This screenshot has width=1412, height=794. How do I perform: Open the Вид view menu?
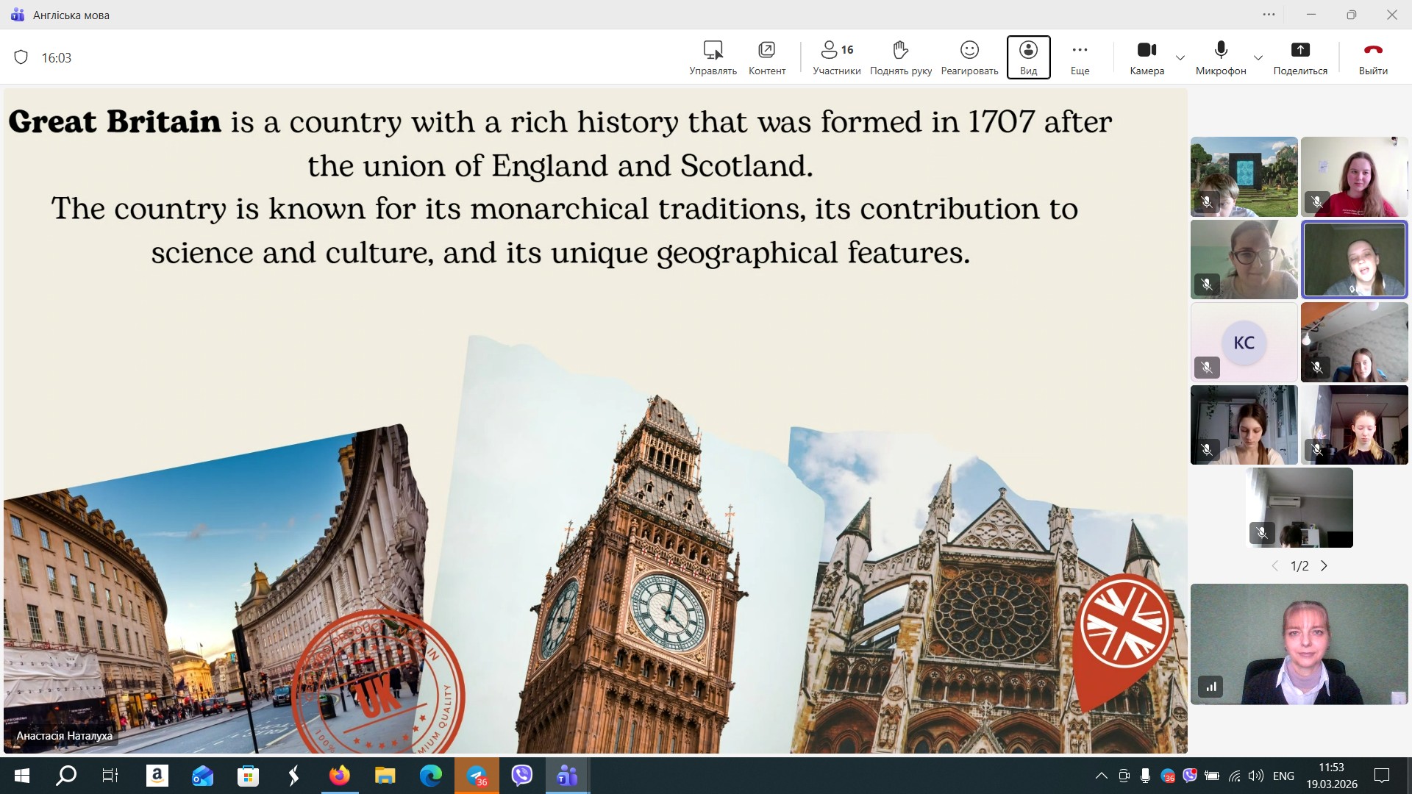point(1028,57)
